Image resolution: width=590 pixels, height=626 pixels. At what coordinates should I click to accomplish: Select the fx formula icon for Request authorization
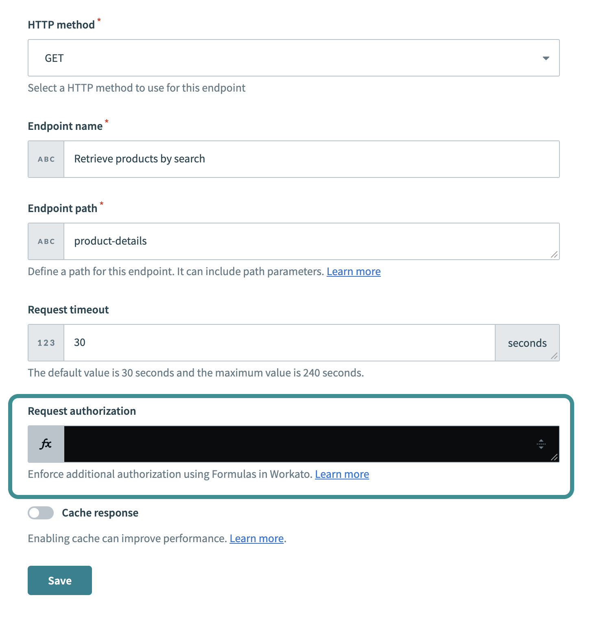[46, 444]
